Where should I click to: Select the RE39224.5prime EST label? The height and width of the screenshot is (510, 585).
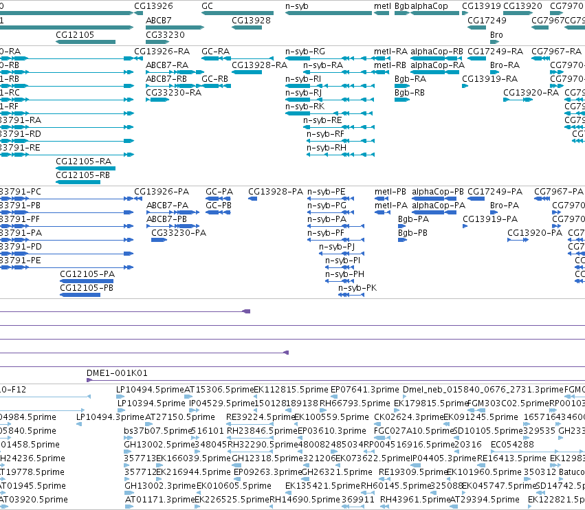pyautogui.click(x=261, y=417)
